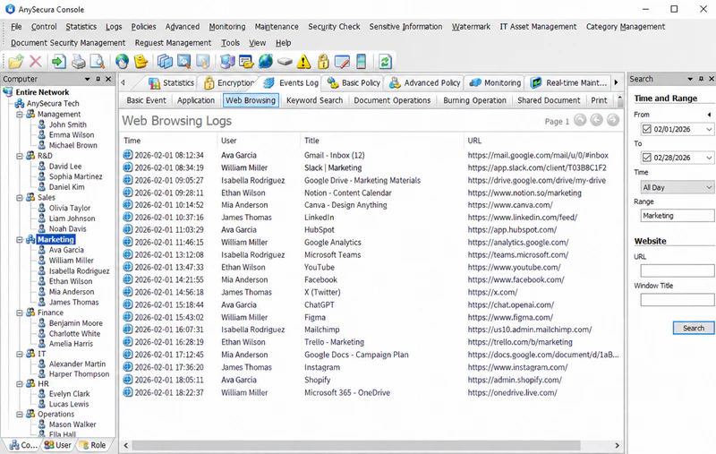
Task: Select Ava Garcia in the tree
Action: pyautogui.click(x=66, y=250)
